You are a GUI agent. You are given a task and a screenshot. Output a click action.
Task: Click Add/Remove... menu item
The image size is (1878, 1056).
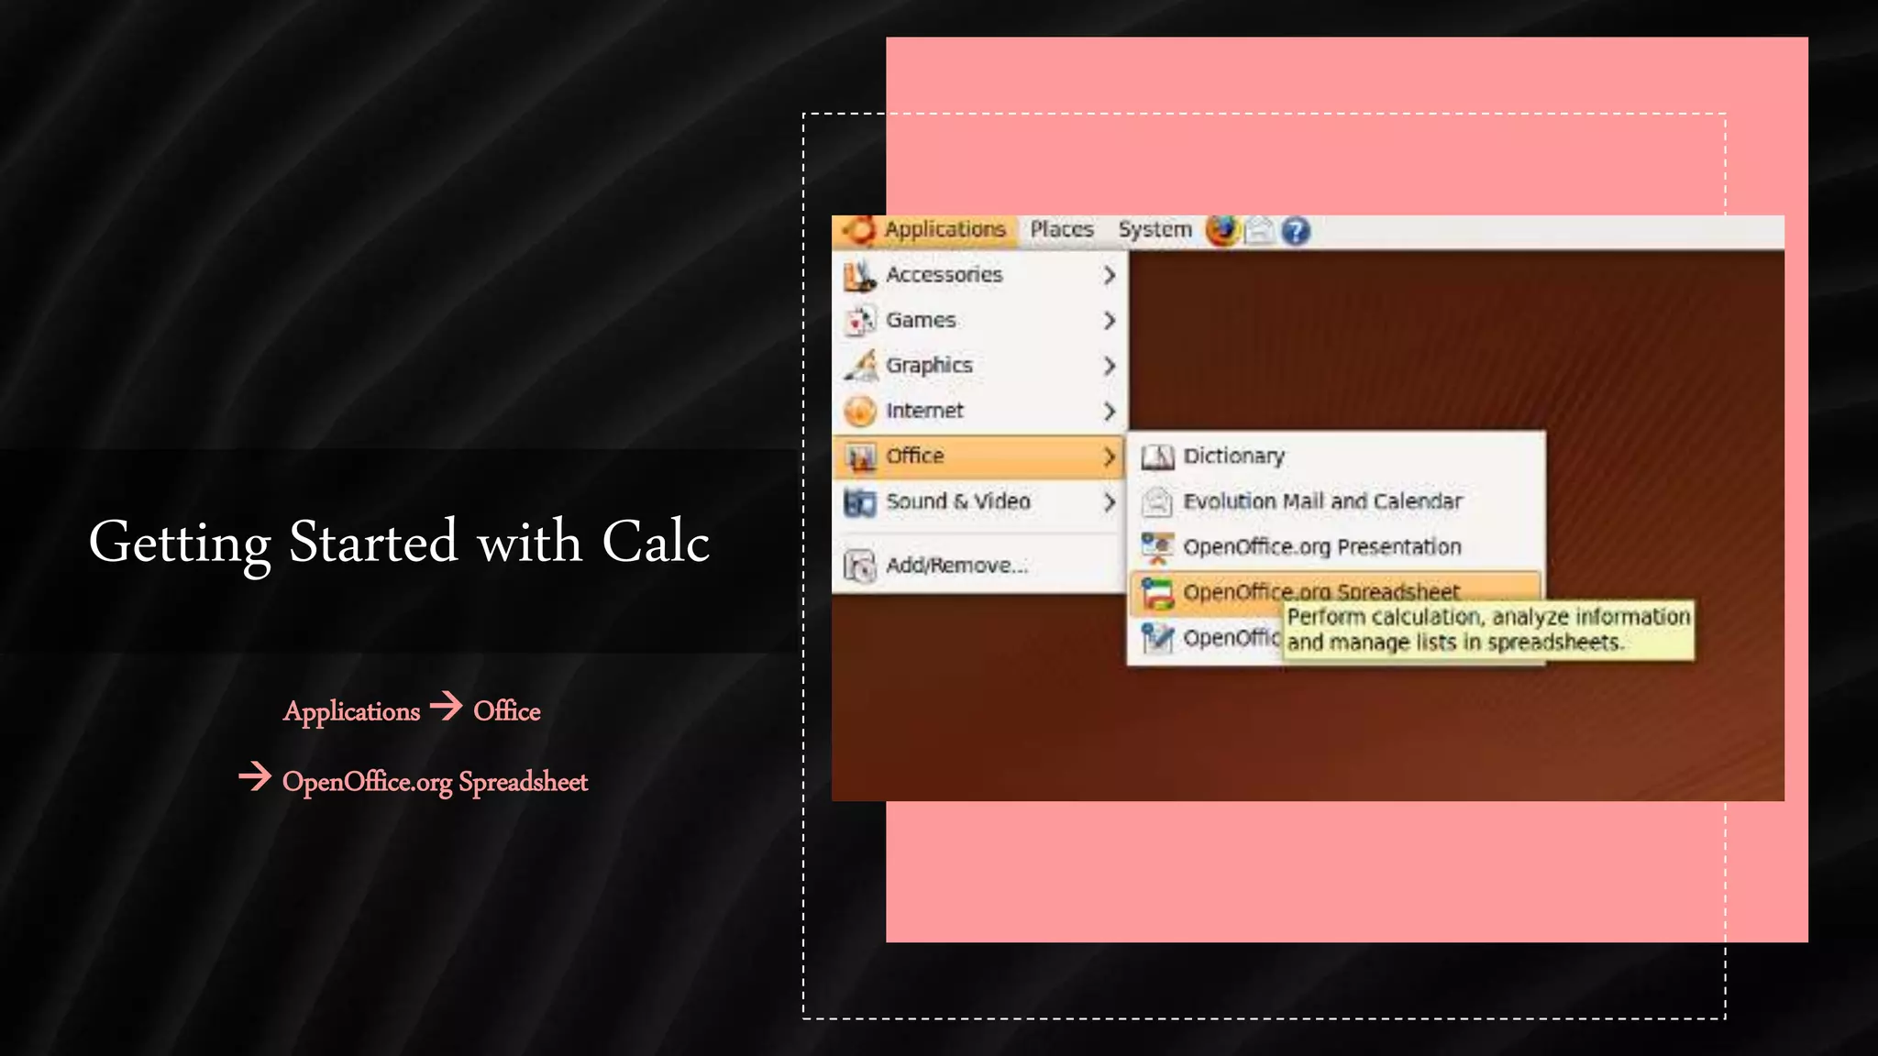point(956,566)
